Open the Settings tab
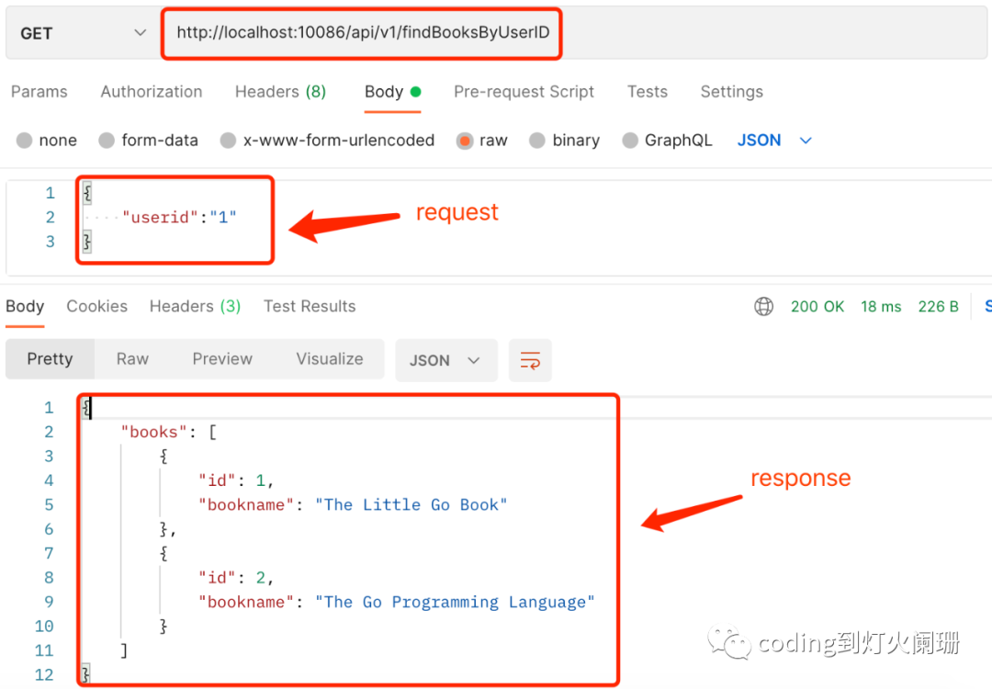Viewport: 992px width, 689px height. click(x=731, y=92)
